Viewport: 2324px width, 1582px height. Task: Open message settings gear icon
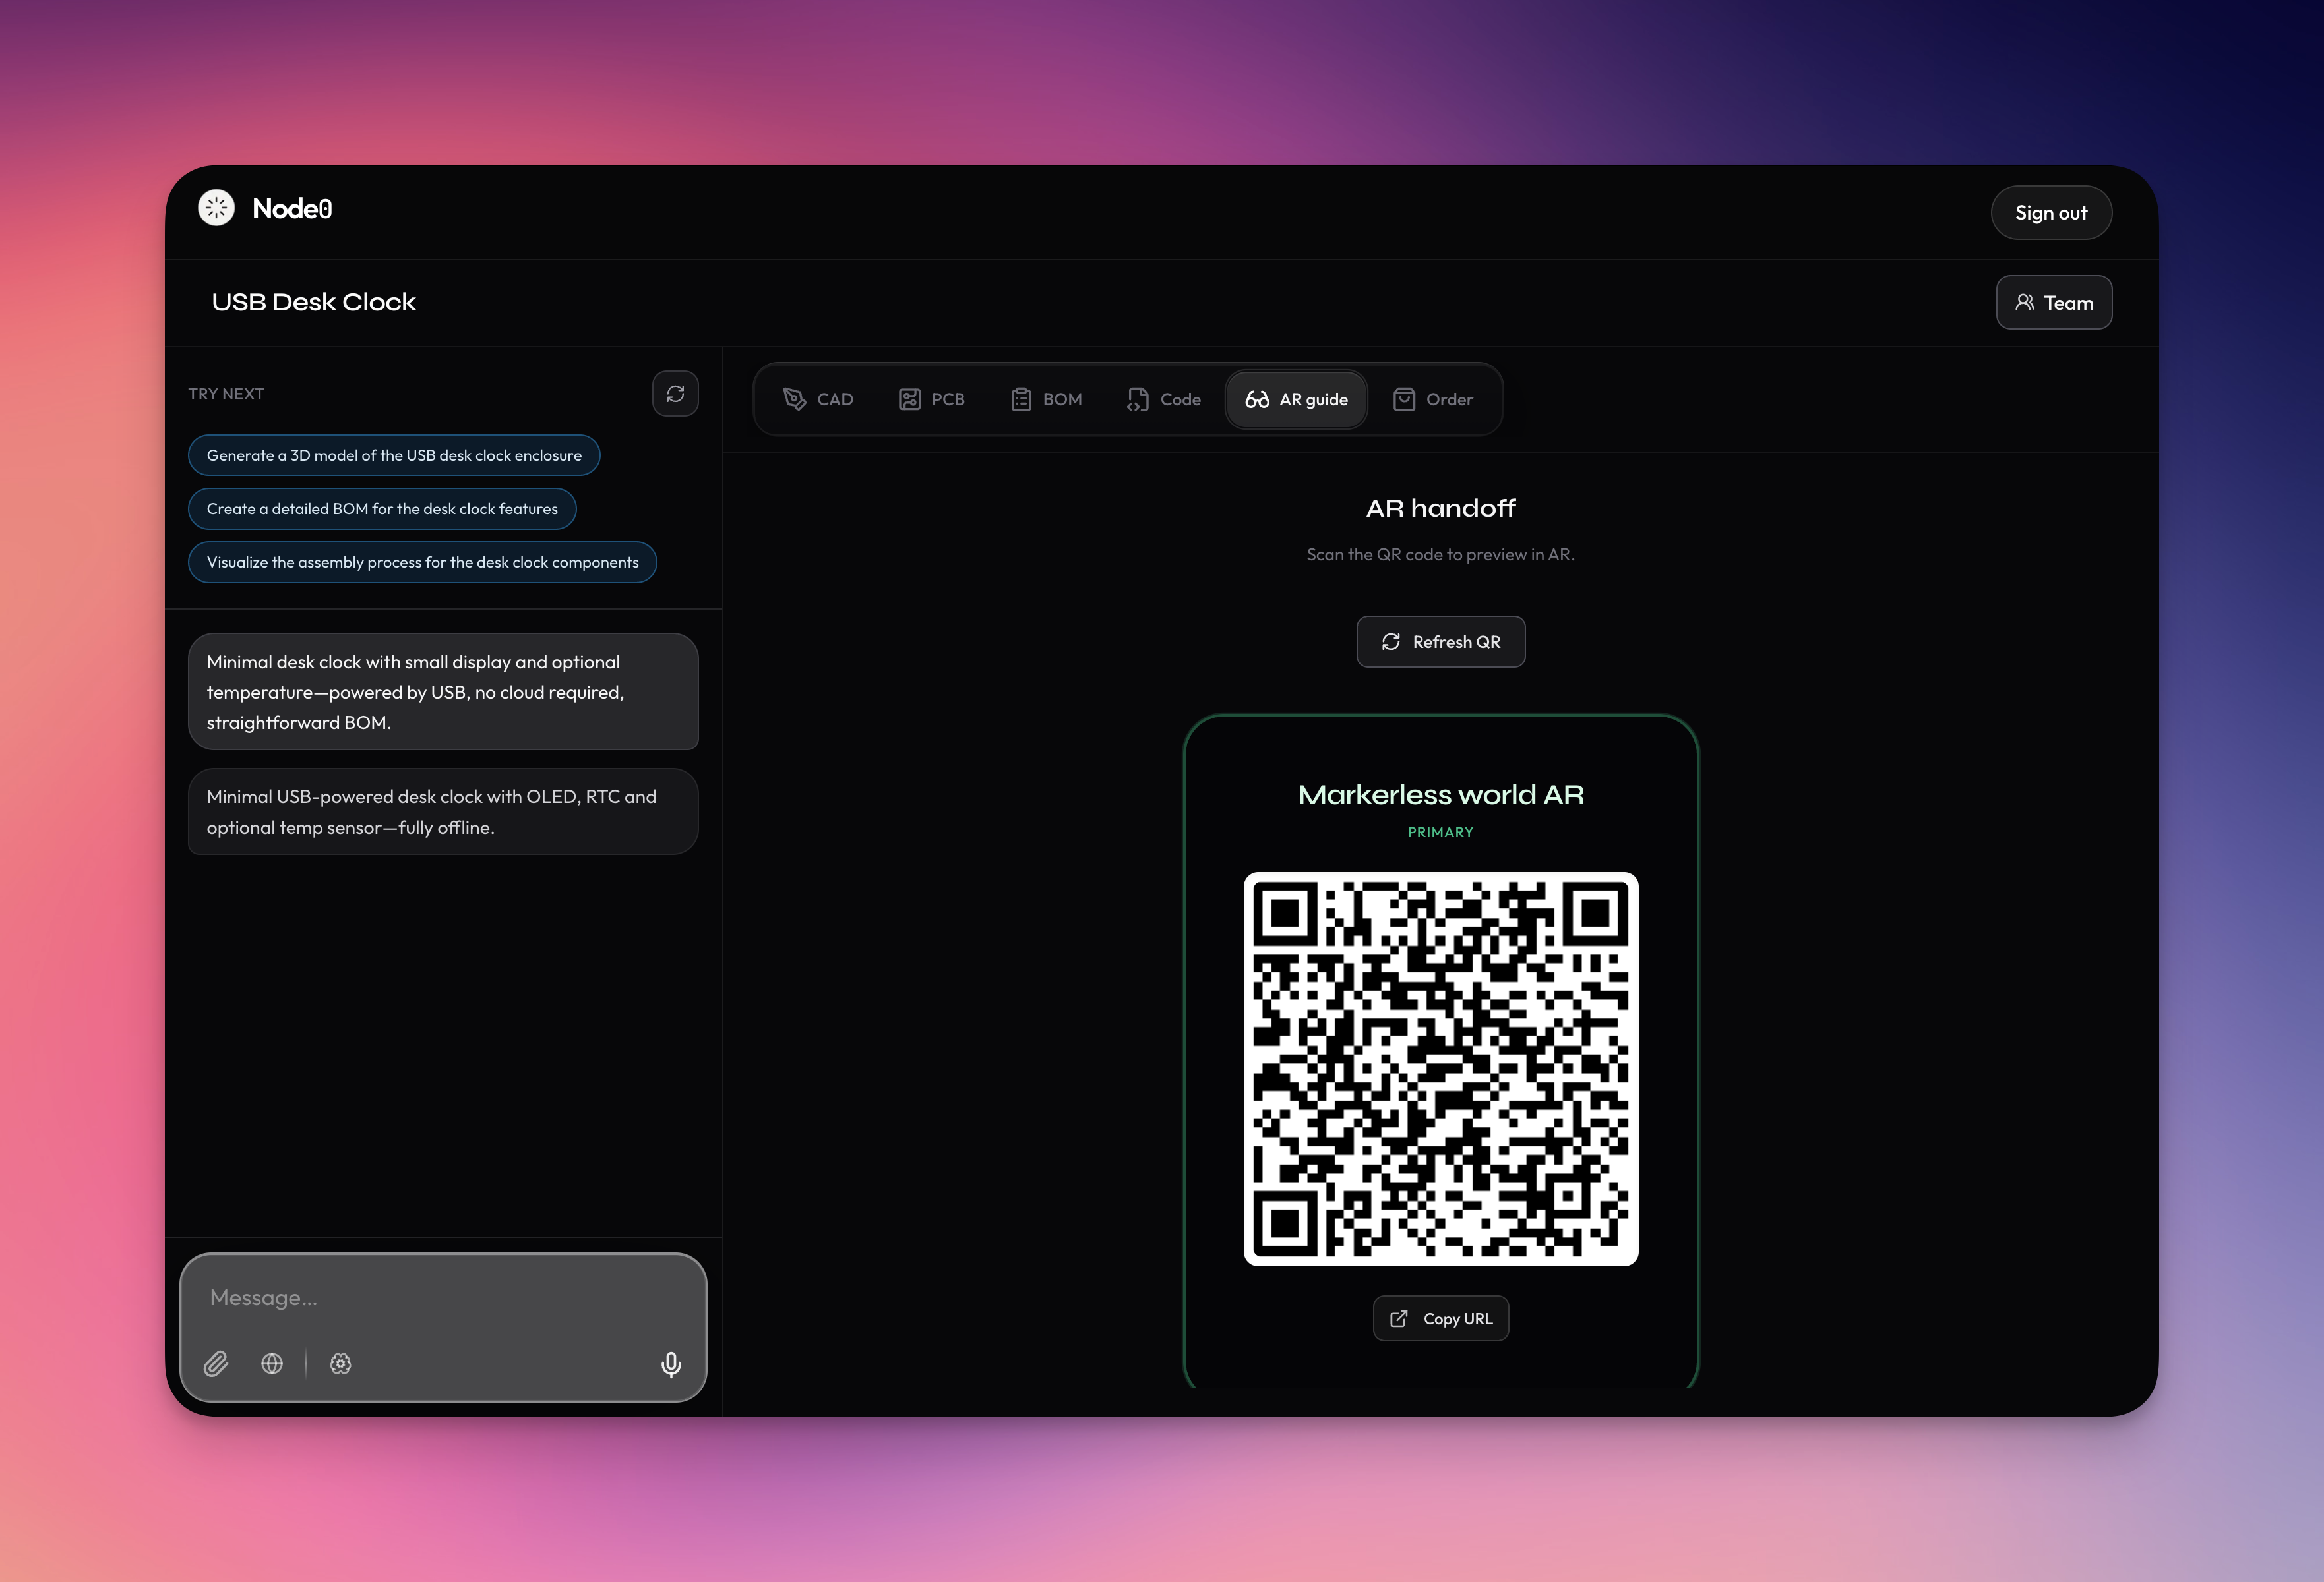(341, 1363)
